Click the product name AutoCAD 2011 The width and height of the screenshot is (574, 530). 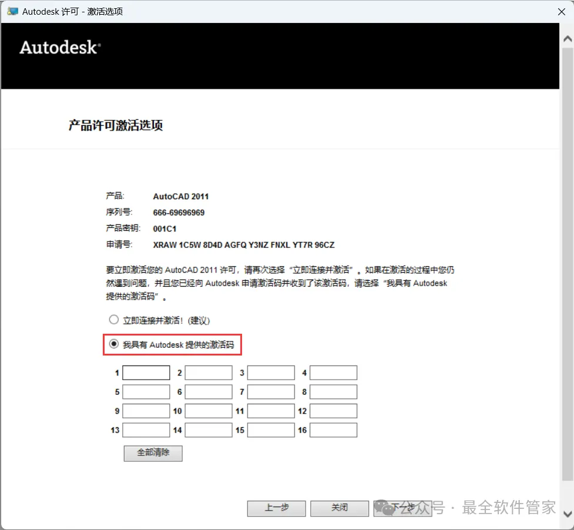181,197
